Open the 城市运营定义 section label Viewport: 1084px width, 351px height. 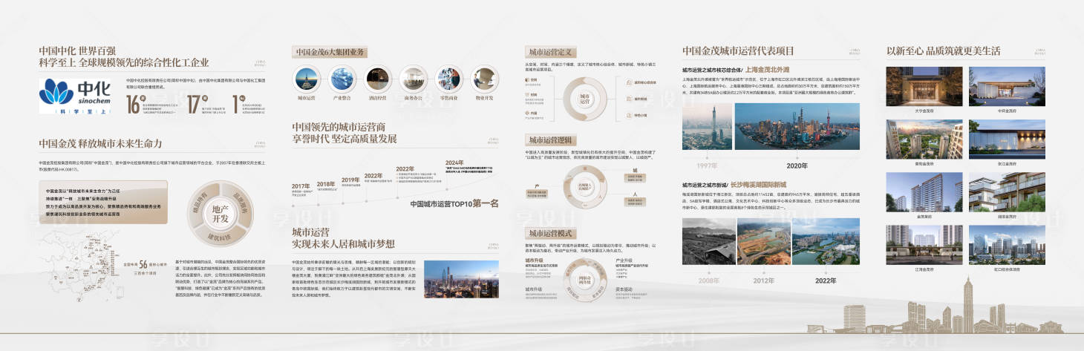549,53
